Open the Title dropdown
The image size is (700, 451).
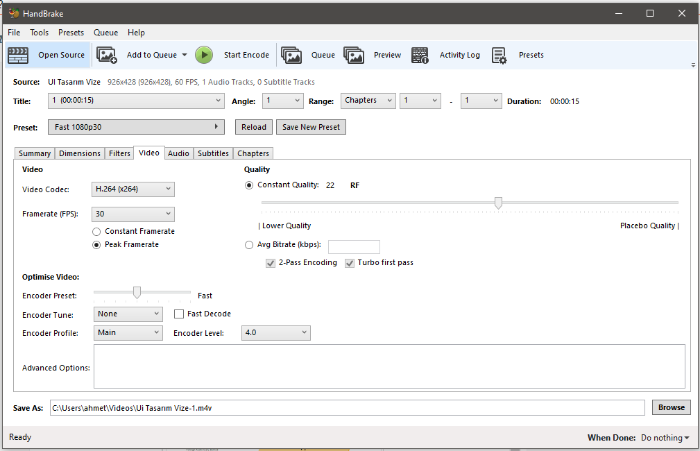(136, 101)
